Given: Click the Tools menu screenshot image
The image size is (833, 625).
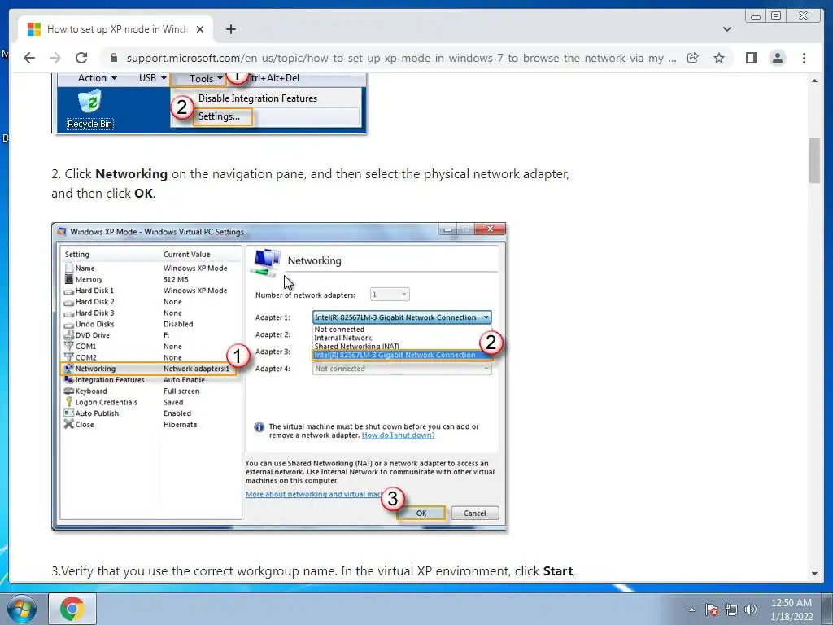Looking at the screenshot, I should (x=209, y=103).
